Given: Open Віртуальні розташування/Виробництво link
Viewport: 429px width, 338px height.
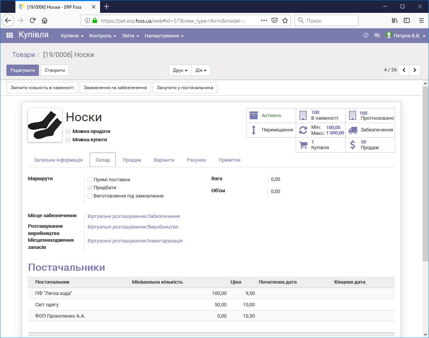Looking at the screenshot, I should [x=133, y=227].
